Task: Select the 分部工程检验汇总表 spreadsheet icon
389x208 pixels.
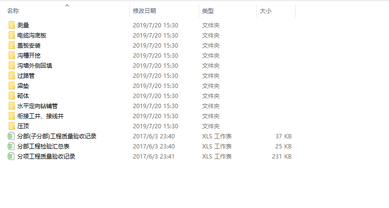Action: click(x=11, y=147)
